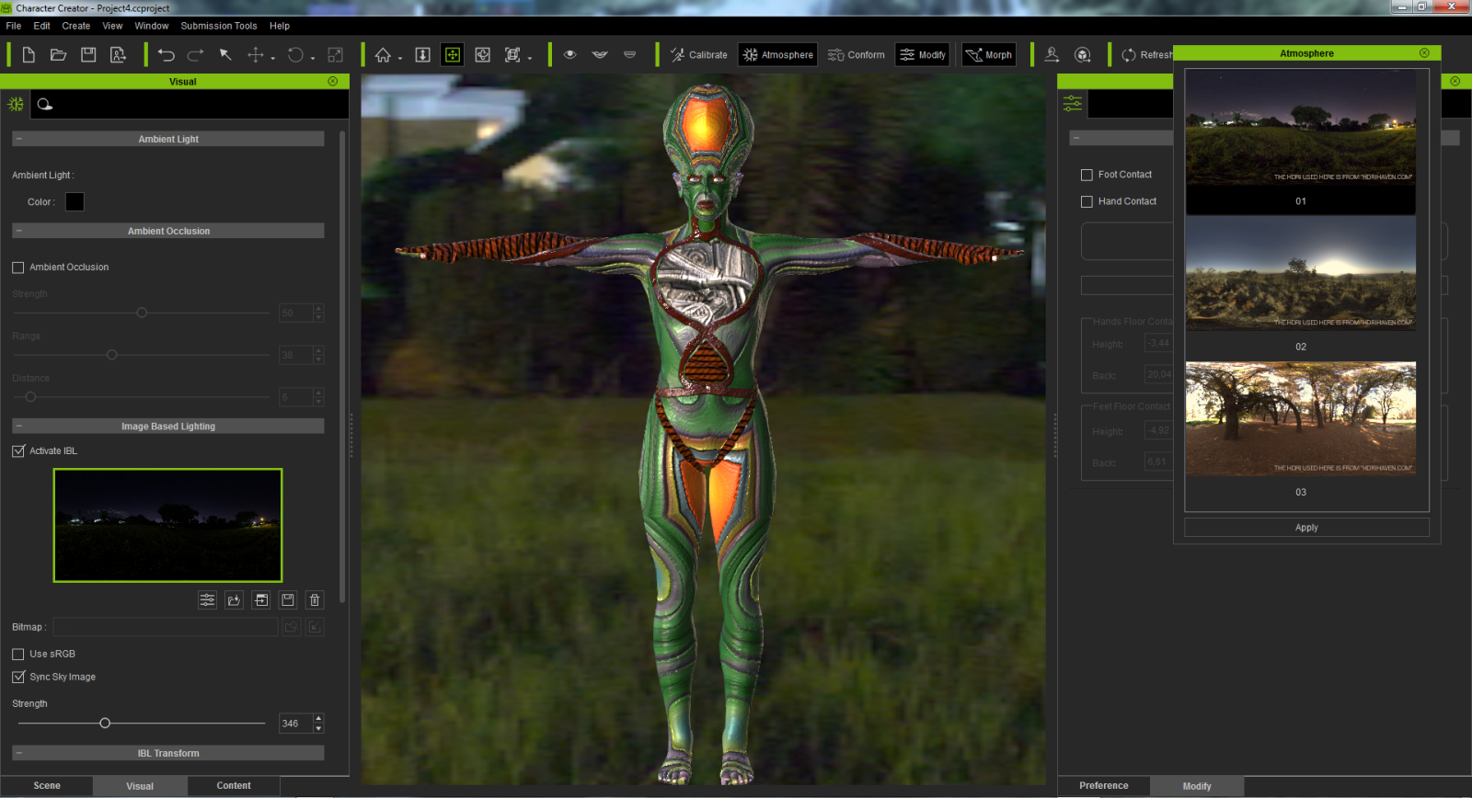Select atmosphere preset 03 thumbnail

(x=1301, y=419)
